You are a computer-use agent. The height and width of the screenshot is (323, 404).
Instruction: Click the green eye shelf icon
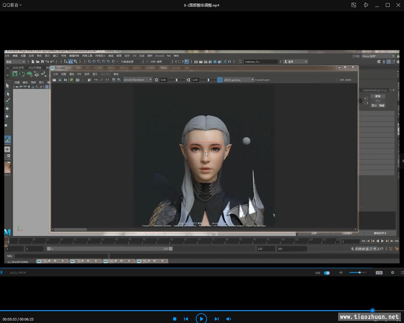[22, 74]
